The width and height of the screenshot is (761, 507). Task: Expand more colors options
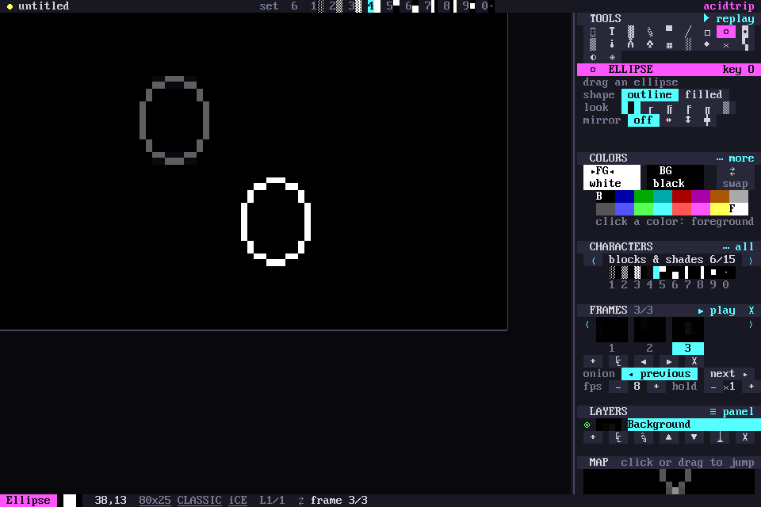pyautogui.click(x=735, y=158)
